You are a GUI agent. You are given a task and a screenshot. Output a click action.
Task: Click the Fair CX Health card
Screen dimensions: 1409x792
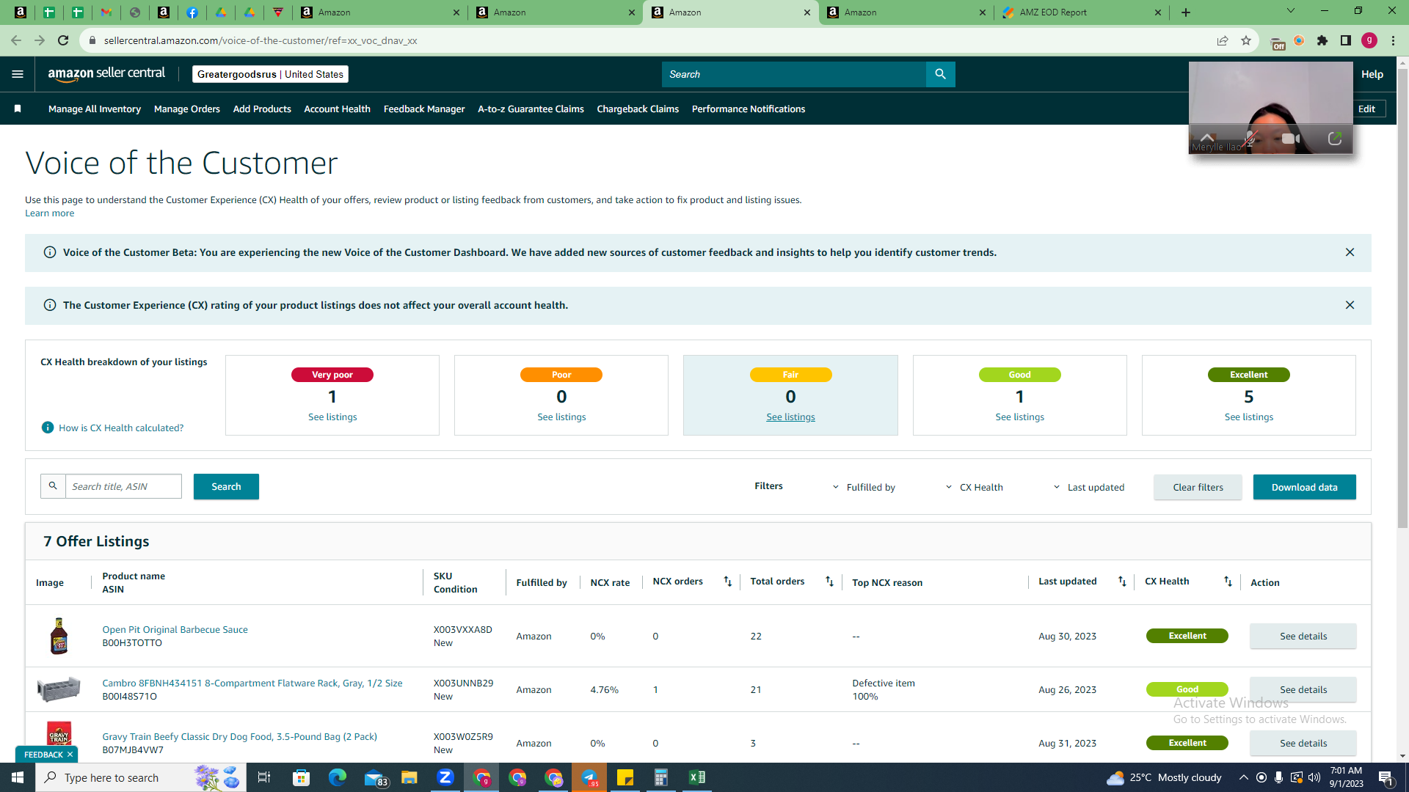[x=790, y=395]
